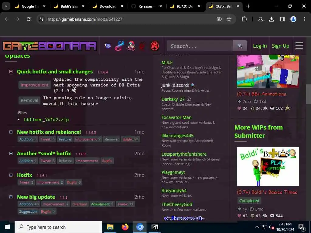Screen dimensions: 311x233
Task: Open Excavator Man's profile
Action: tap(176, 117)
